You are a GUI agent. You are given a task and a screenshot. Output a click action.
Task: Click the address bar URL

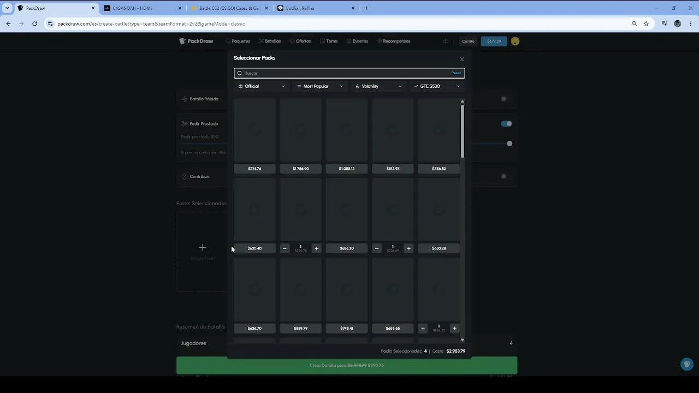pyautogui.click(x=151, y=23)
